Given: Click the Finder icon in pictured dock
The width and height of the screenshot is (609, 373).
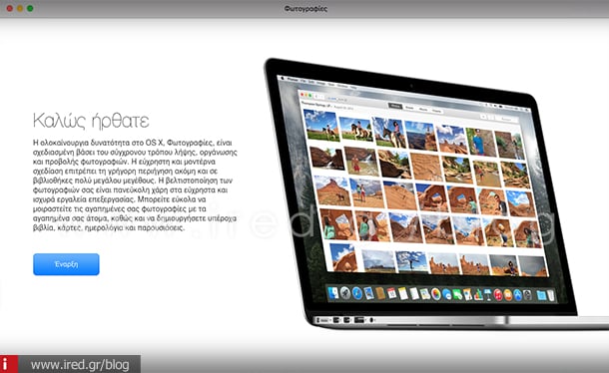Looking at the screenshot, I should (x=333, y=293).
